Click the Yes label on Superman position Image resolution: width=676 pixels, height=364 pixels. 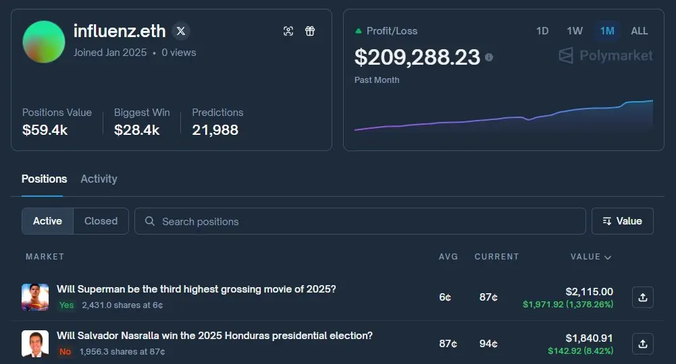pos(66,305)
